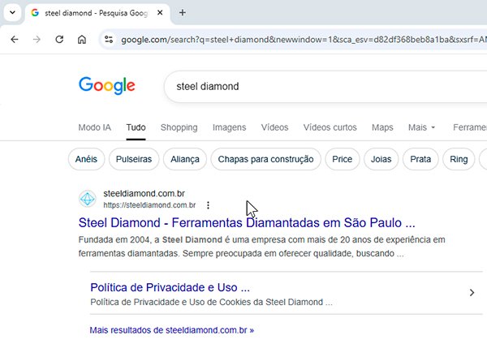Open the tab search dropdown arrow
487x344 pixels.
tap(12, 13)
